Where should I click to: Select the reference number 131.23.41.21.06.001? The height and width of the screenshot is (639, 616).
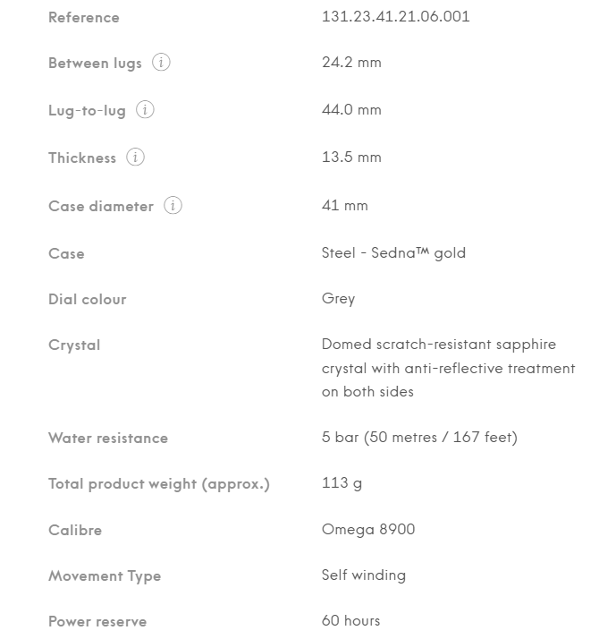395,17
